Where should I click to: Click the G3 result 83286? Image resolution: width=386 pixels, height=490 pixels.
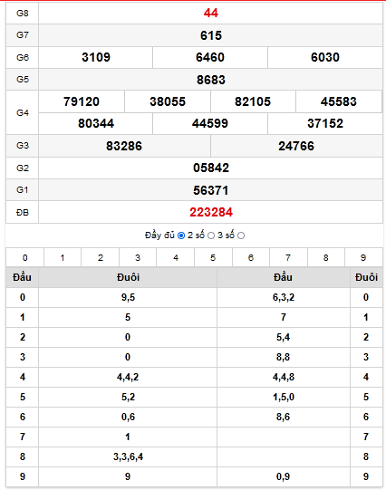coord(124,146)
